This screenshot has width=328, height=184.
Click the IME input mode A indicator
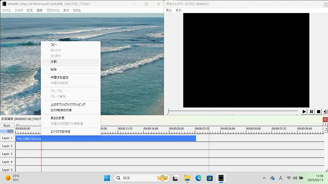tap(281, 178)
